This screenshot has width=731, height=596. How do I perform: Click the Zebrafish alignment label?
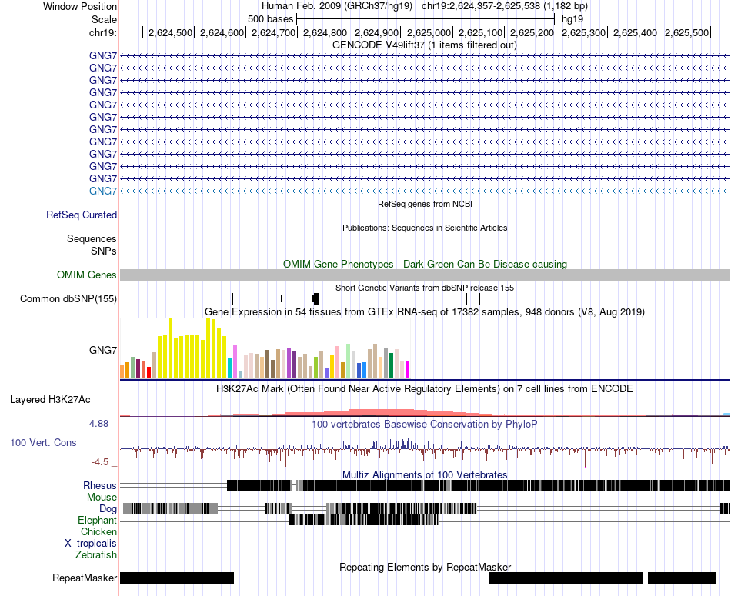96,555
